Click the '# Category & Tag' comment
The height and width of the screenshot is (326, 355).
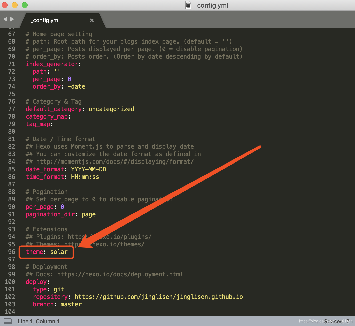pos(54,102)
